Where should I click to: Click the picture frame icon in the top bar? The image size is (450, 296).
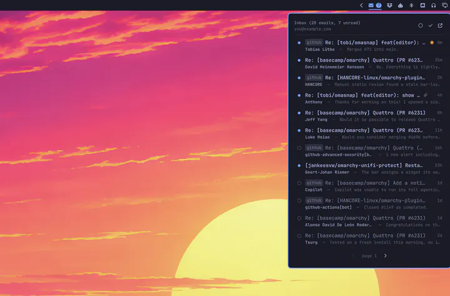click(x=422, y=5)
